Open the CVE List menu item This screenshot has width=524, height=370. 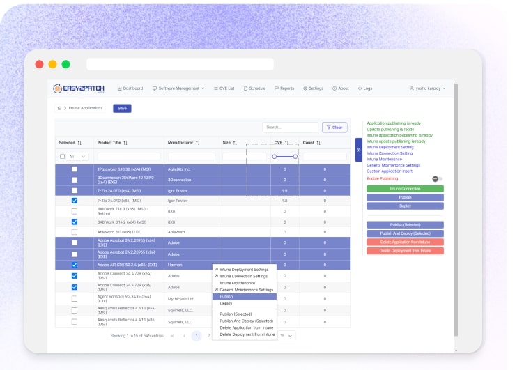[x=224, y=88]
